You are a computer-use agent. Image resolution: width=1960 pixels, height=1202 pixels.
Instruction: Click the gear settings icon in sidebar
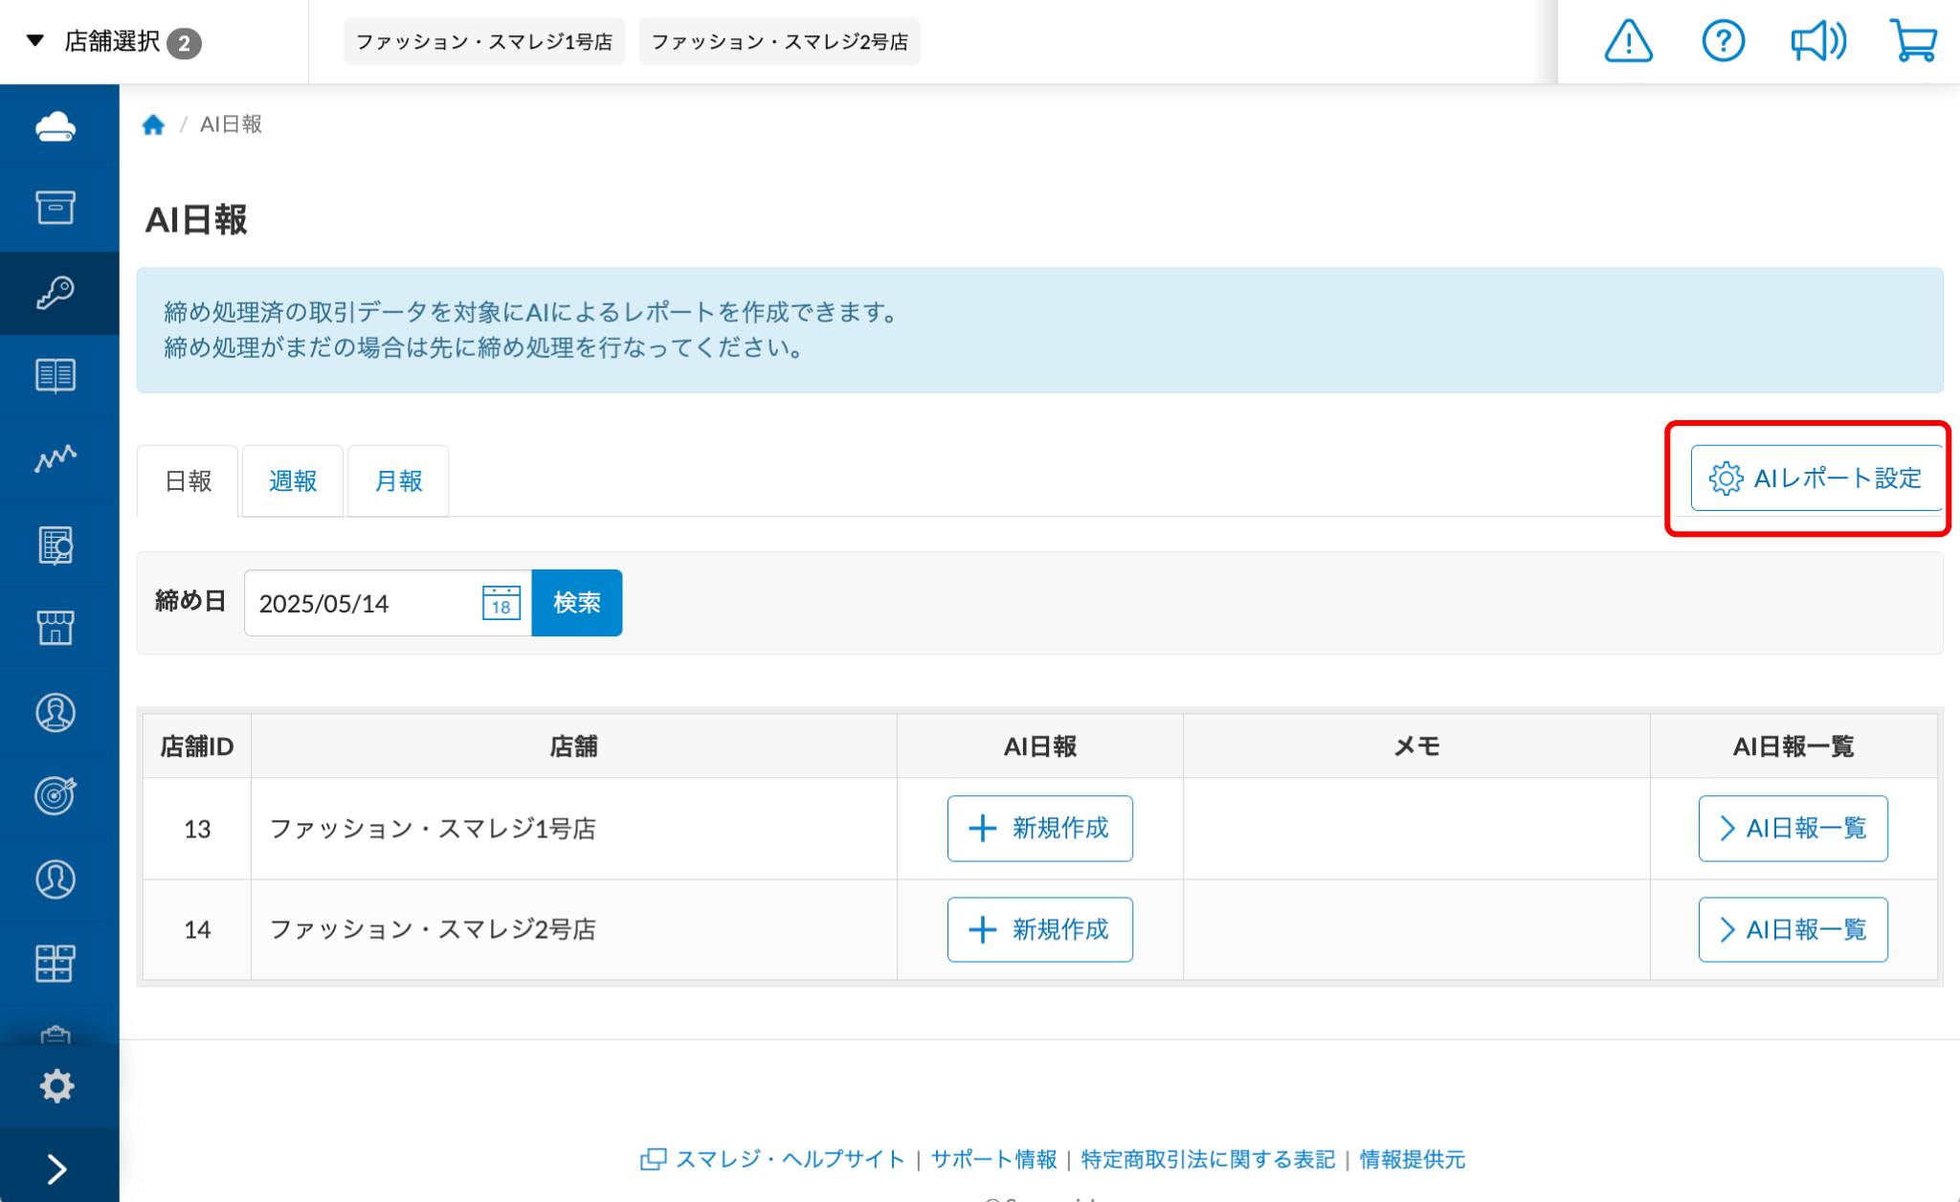56,1085
